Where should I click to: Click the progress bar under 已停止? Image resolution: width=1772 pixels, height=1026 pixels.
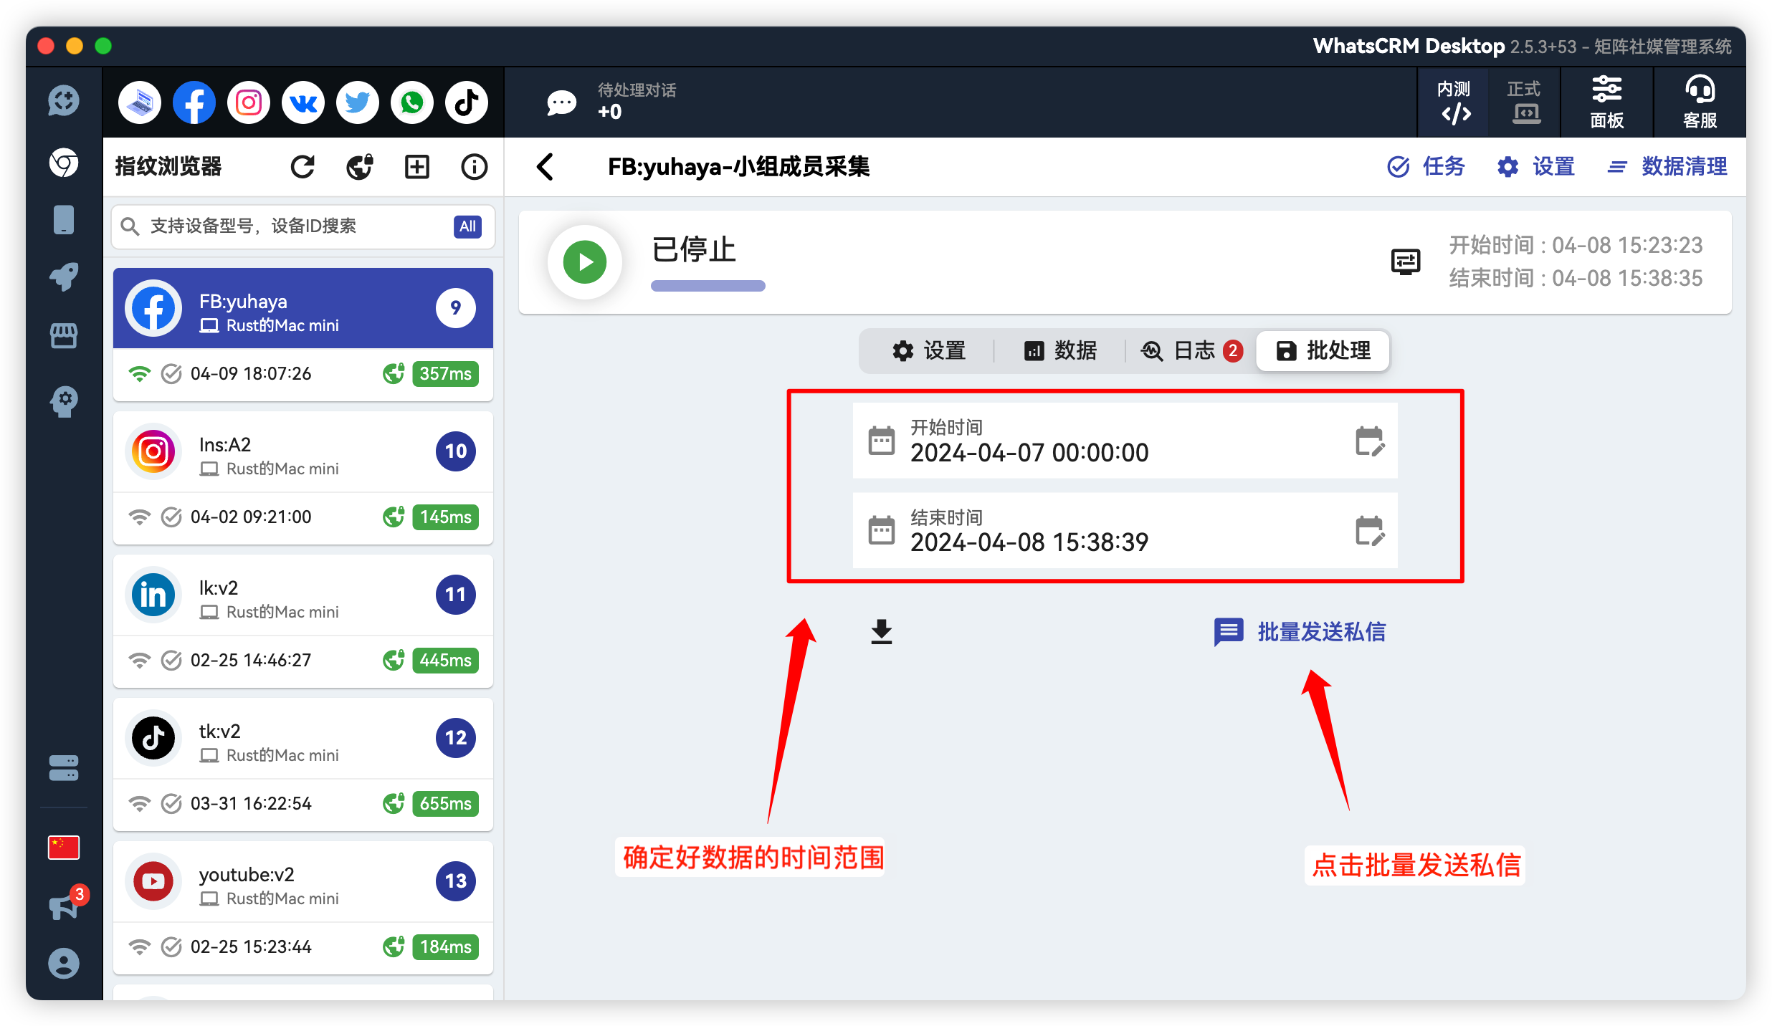pyautogui.click(x=708, y=285)
